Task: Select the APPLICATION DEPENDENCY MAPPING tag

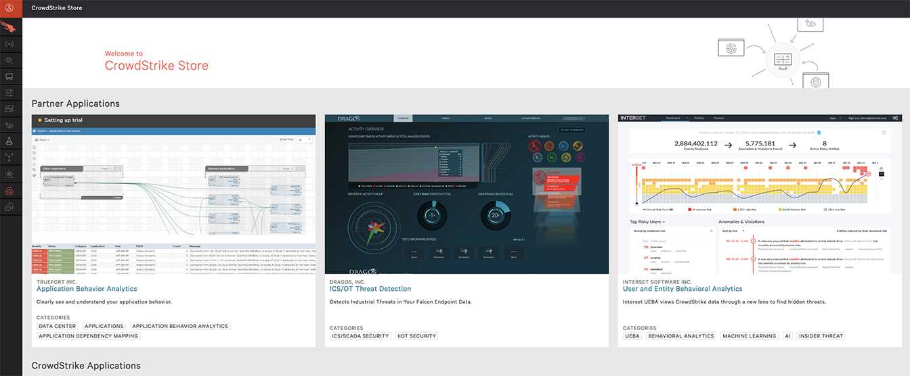Action: [88, 336]
